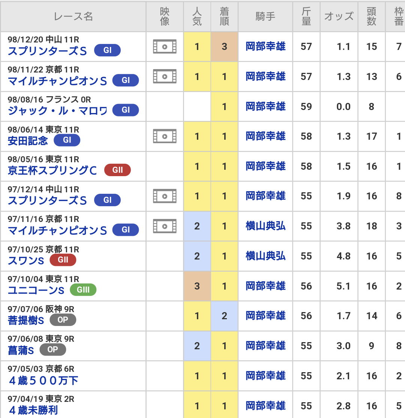This screenshot has width=405, height=418.
Task: Click GIII badge beside ユニコーンS
Action: click(x=83, y=290)
